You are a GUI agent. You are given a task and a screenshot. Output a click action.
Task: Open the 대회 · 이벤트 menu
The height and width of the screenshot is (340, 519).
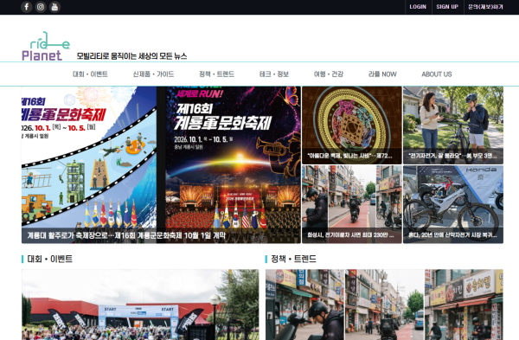pyautogui.click(x=90, y=74)
